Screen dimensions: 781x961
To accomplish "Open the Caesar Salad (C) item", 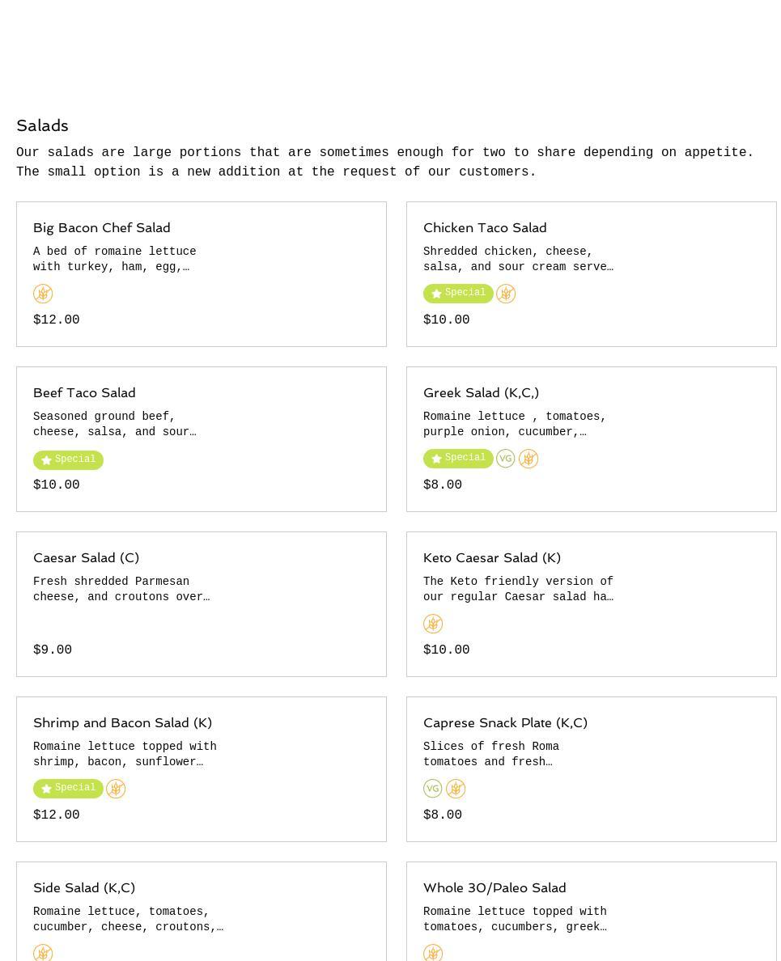I will (x=86, y=558).
